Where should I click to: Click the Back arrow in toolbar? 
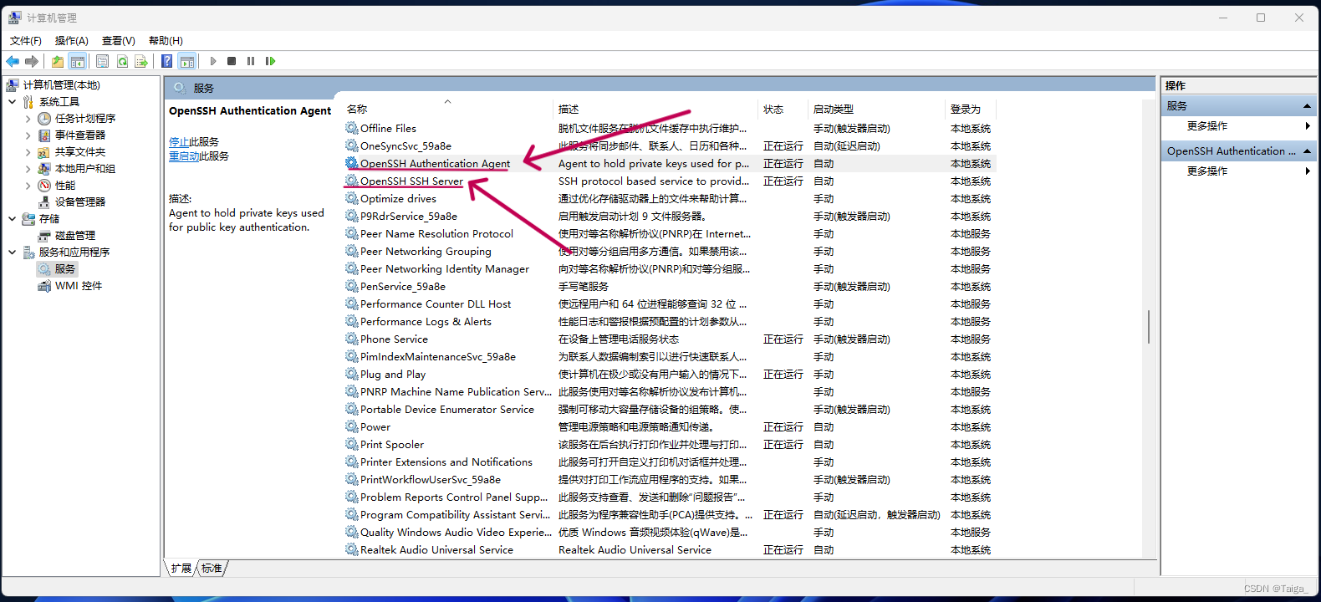13,61
